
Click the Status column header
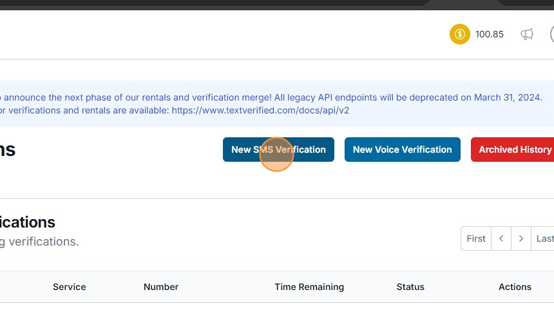click(410, 287)
